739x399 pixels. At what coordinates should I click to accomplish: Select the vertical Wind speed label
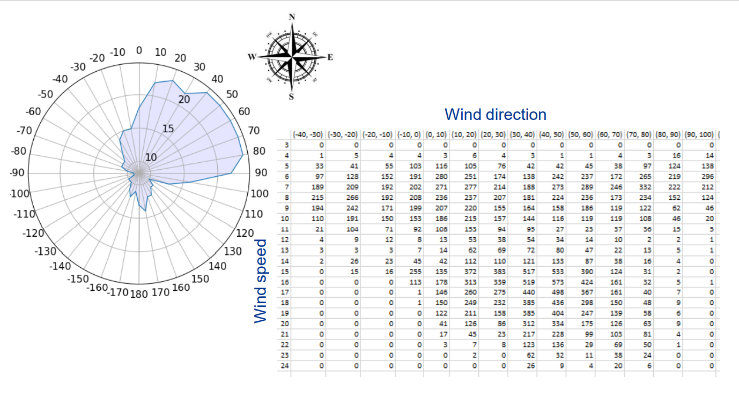[x=261, y=281]
